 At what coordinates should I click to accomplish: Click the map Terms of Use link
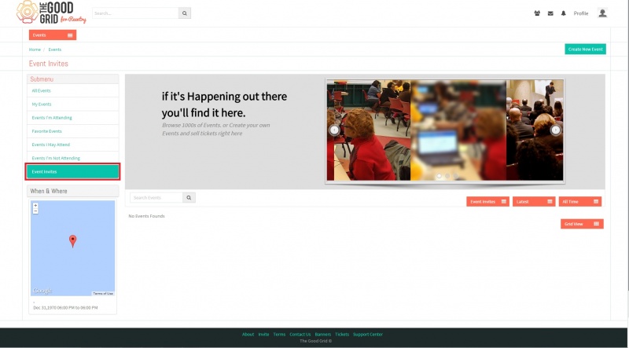tap(103, 294)
